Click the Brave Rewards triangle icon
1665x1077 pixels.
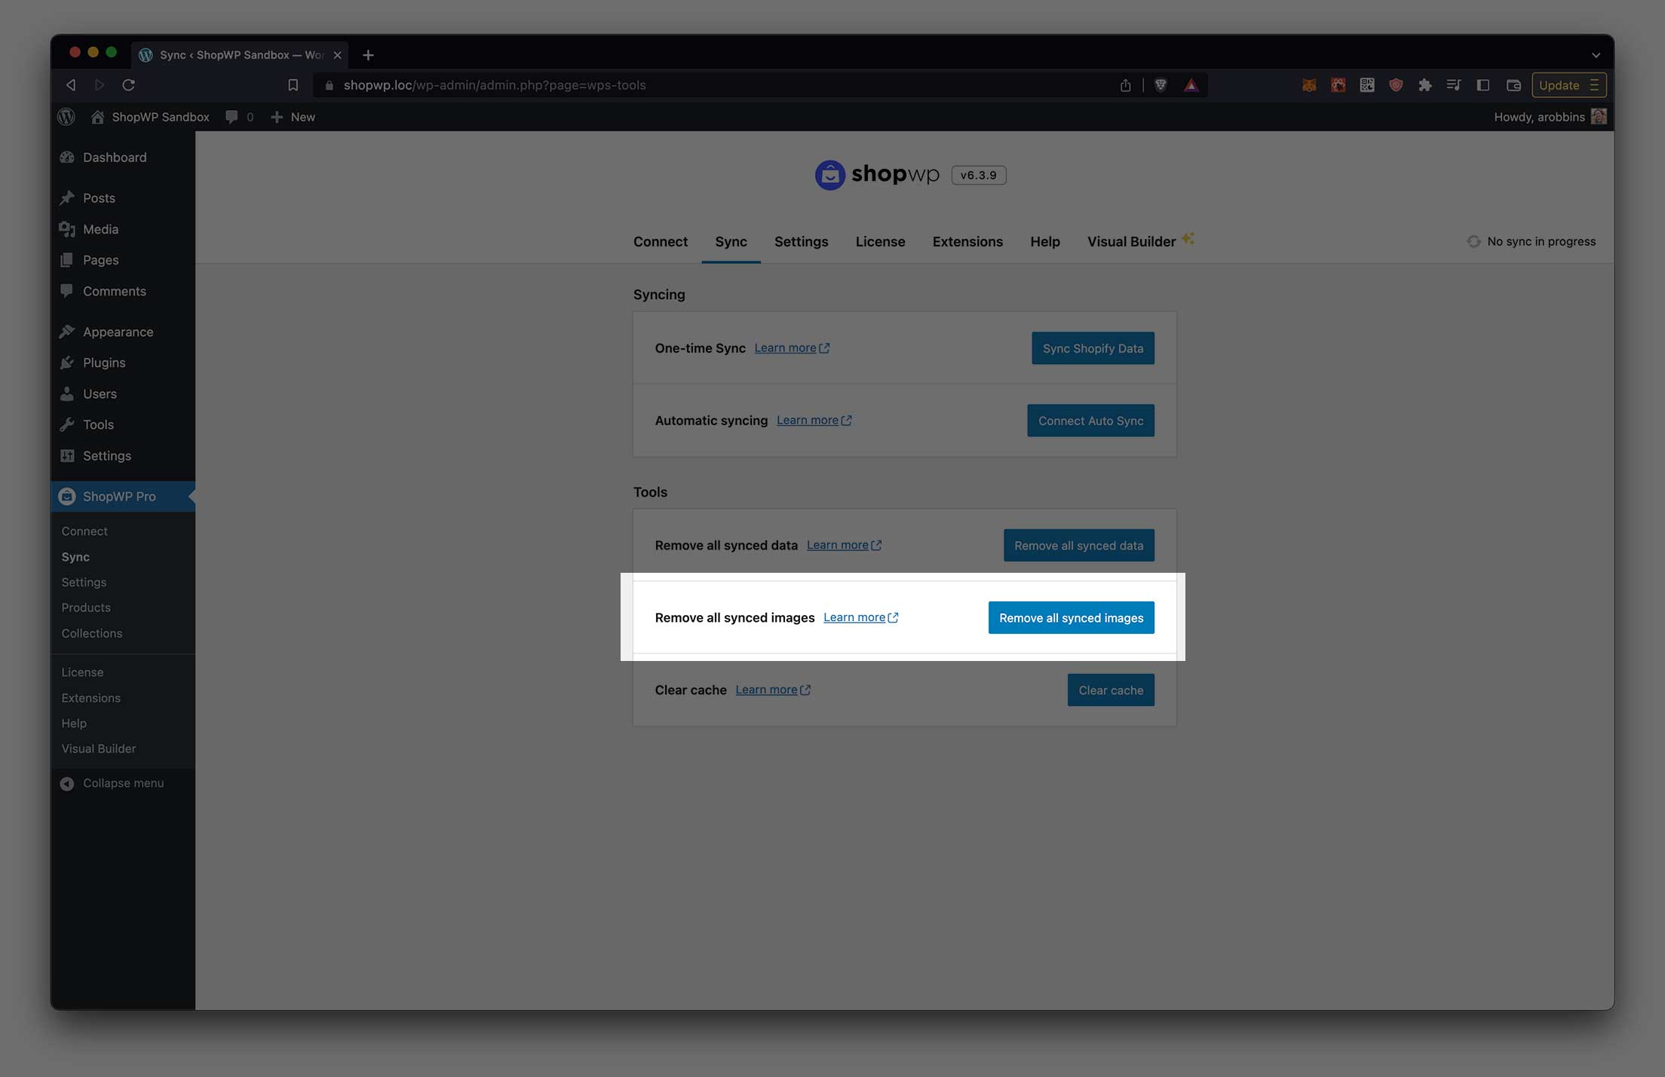click(x=1191, y=85)
